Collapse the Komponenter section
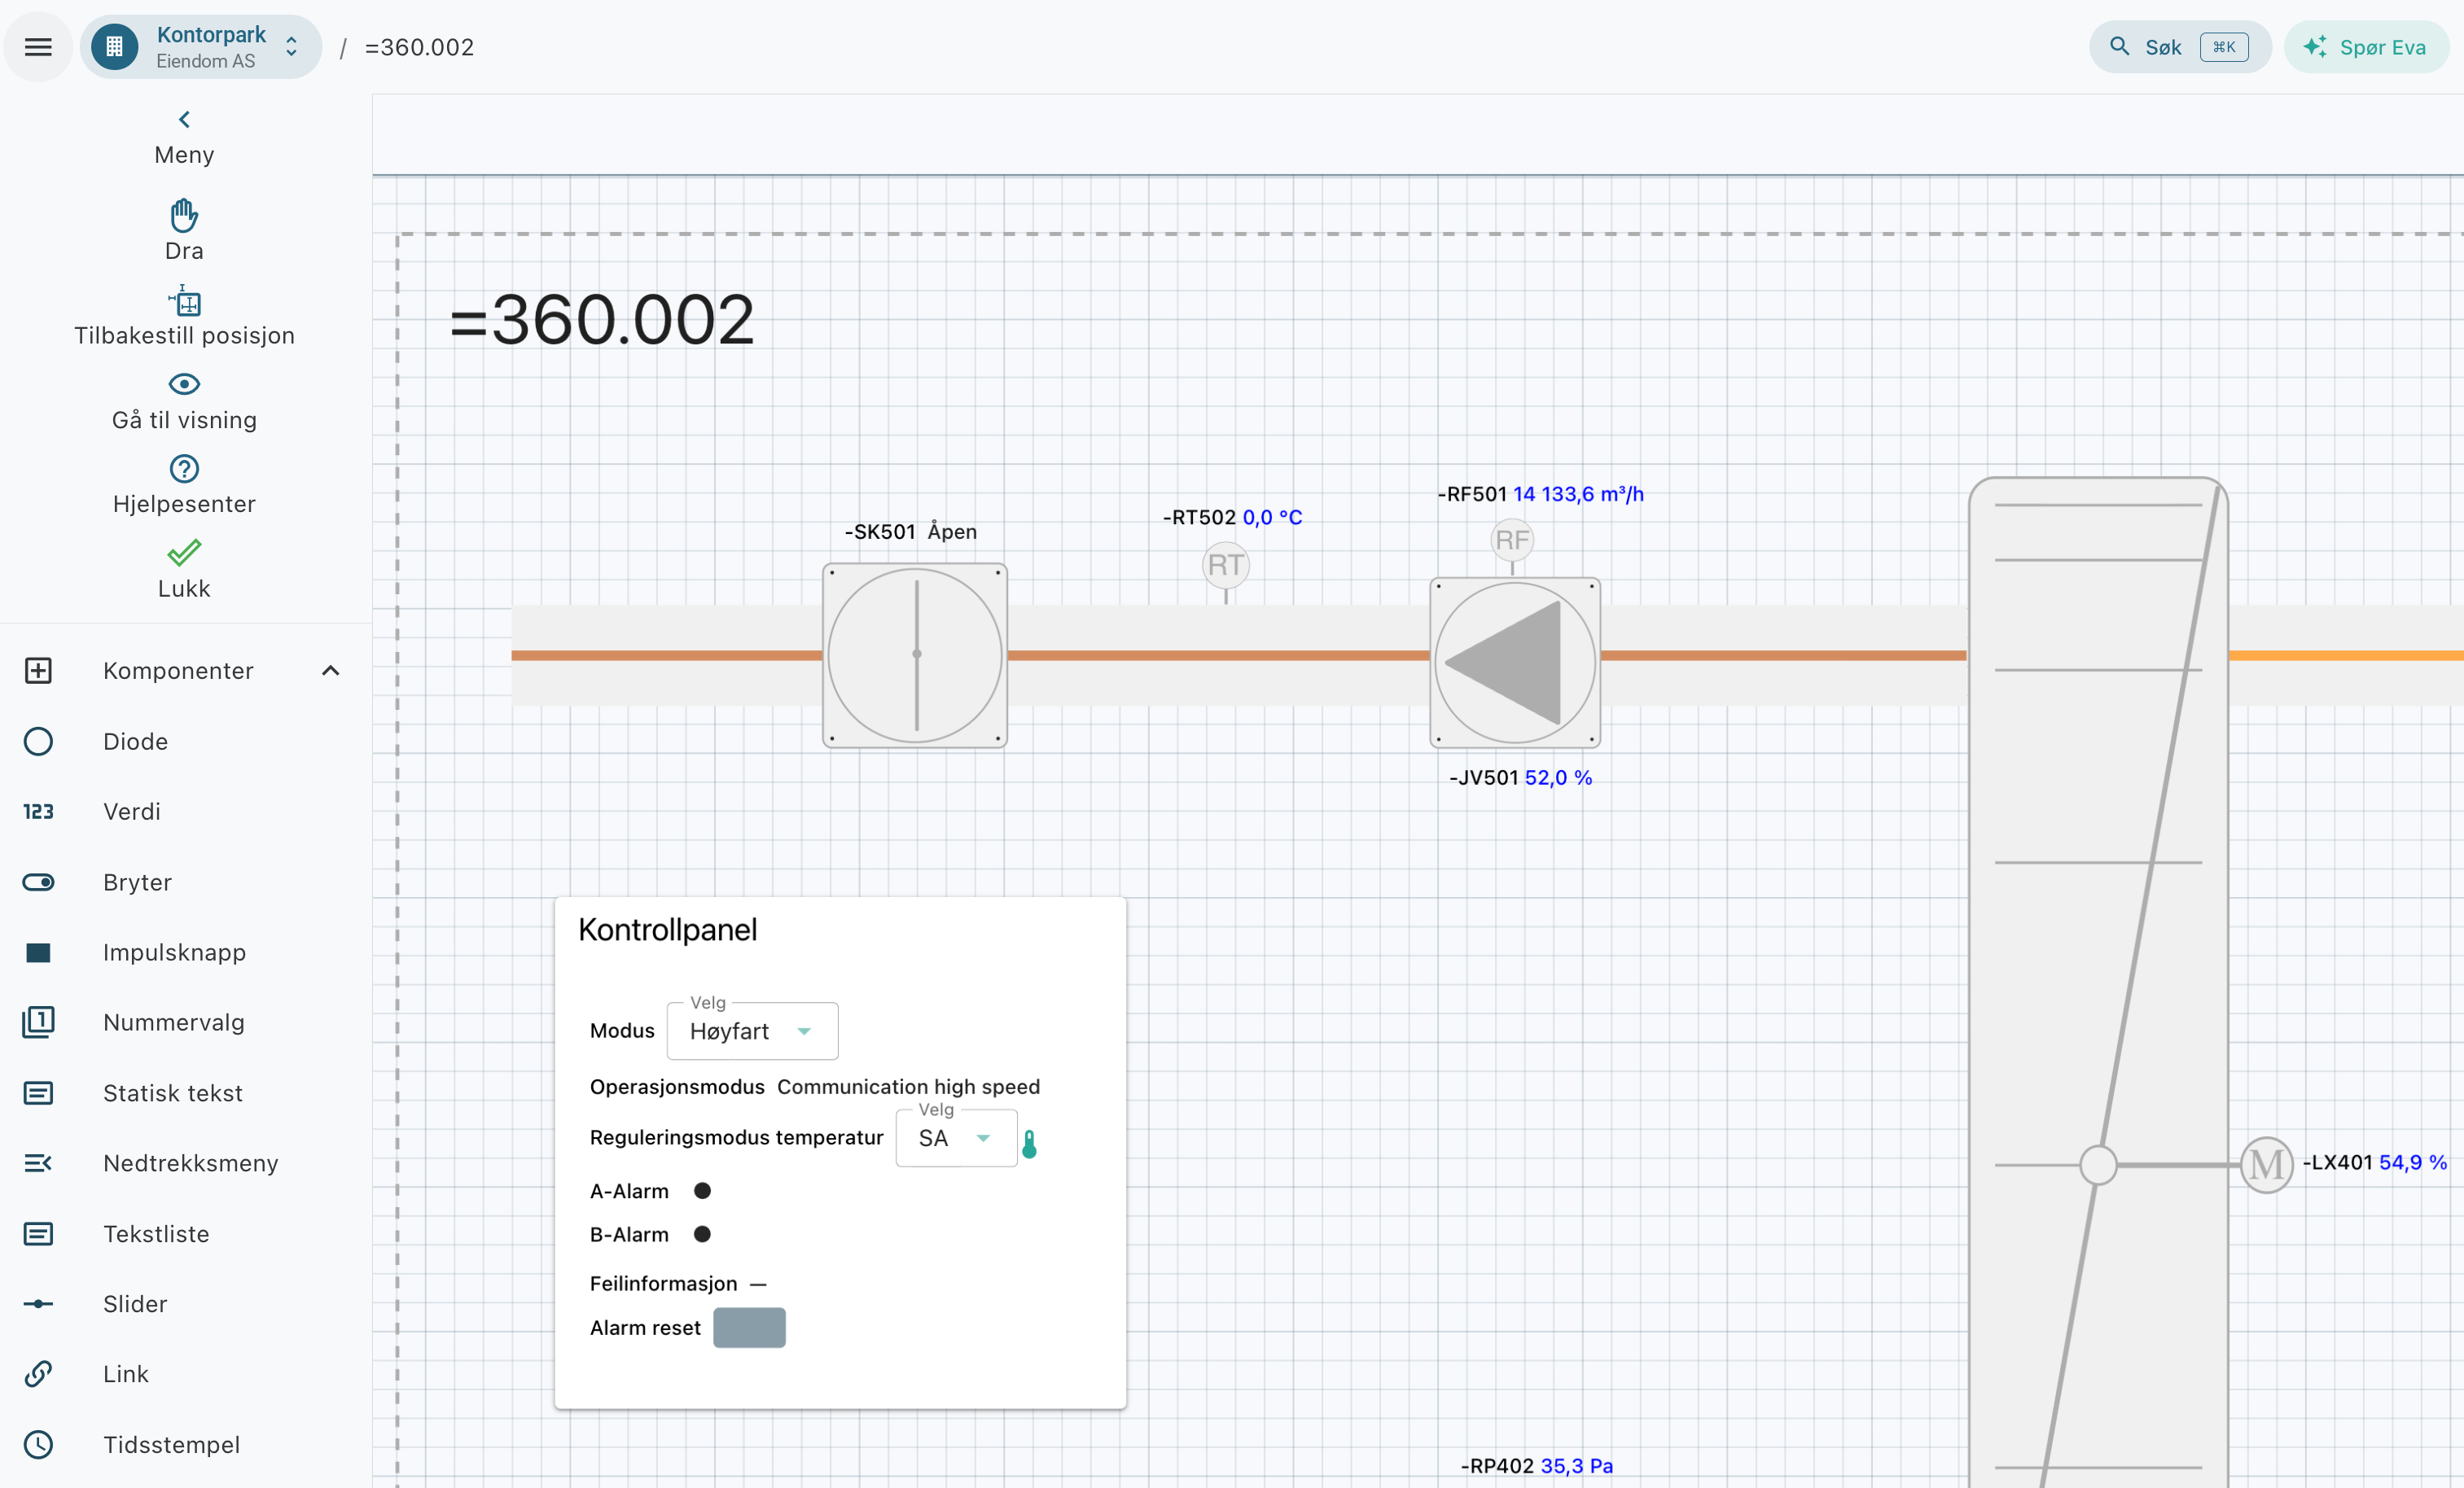 (x=331, y=671)
